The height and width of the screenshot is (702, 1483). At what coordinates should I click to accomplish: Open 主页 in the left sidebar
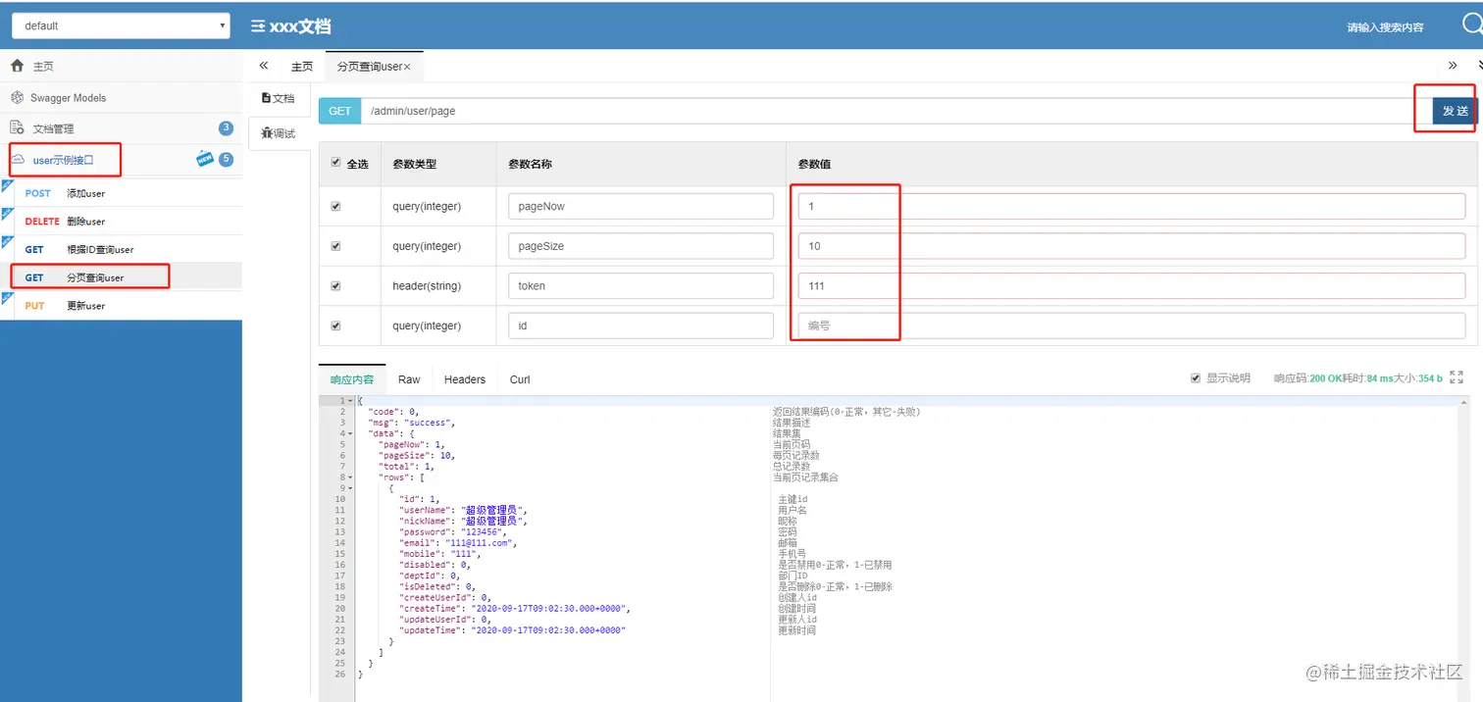coord(121,66)
